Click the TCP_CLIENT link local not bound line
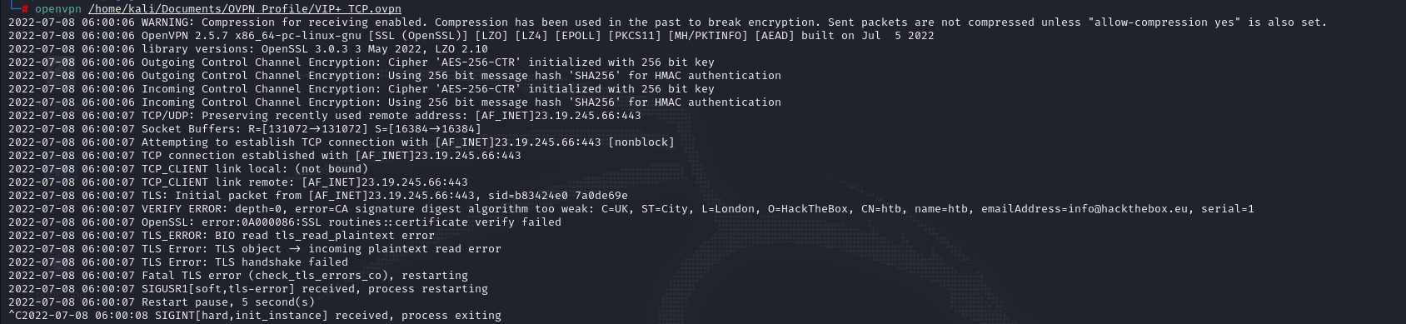 tap(188, 169)
